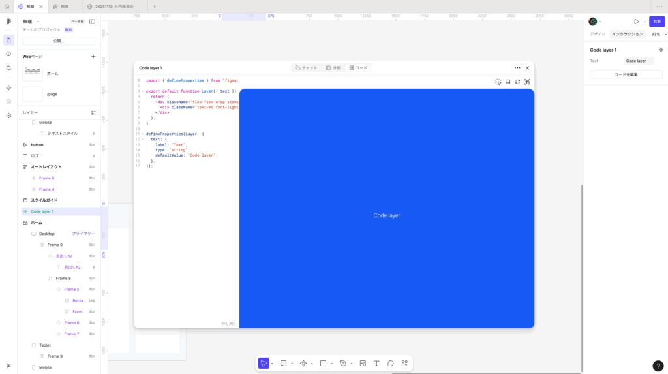The width and height of the screenshot is (668, 374).
Task: Select the Comment bubble tool
Action: (x=391, y=363)
